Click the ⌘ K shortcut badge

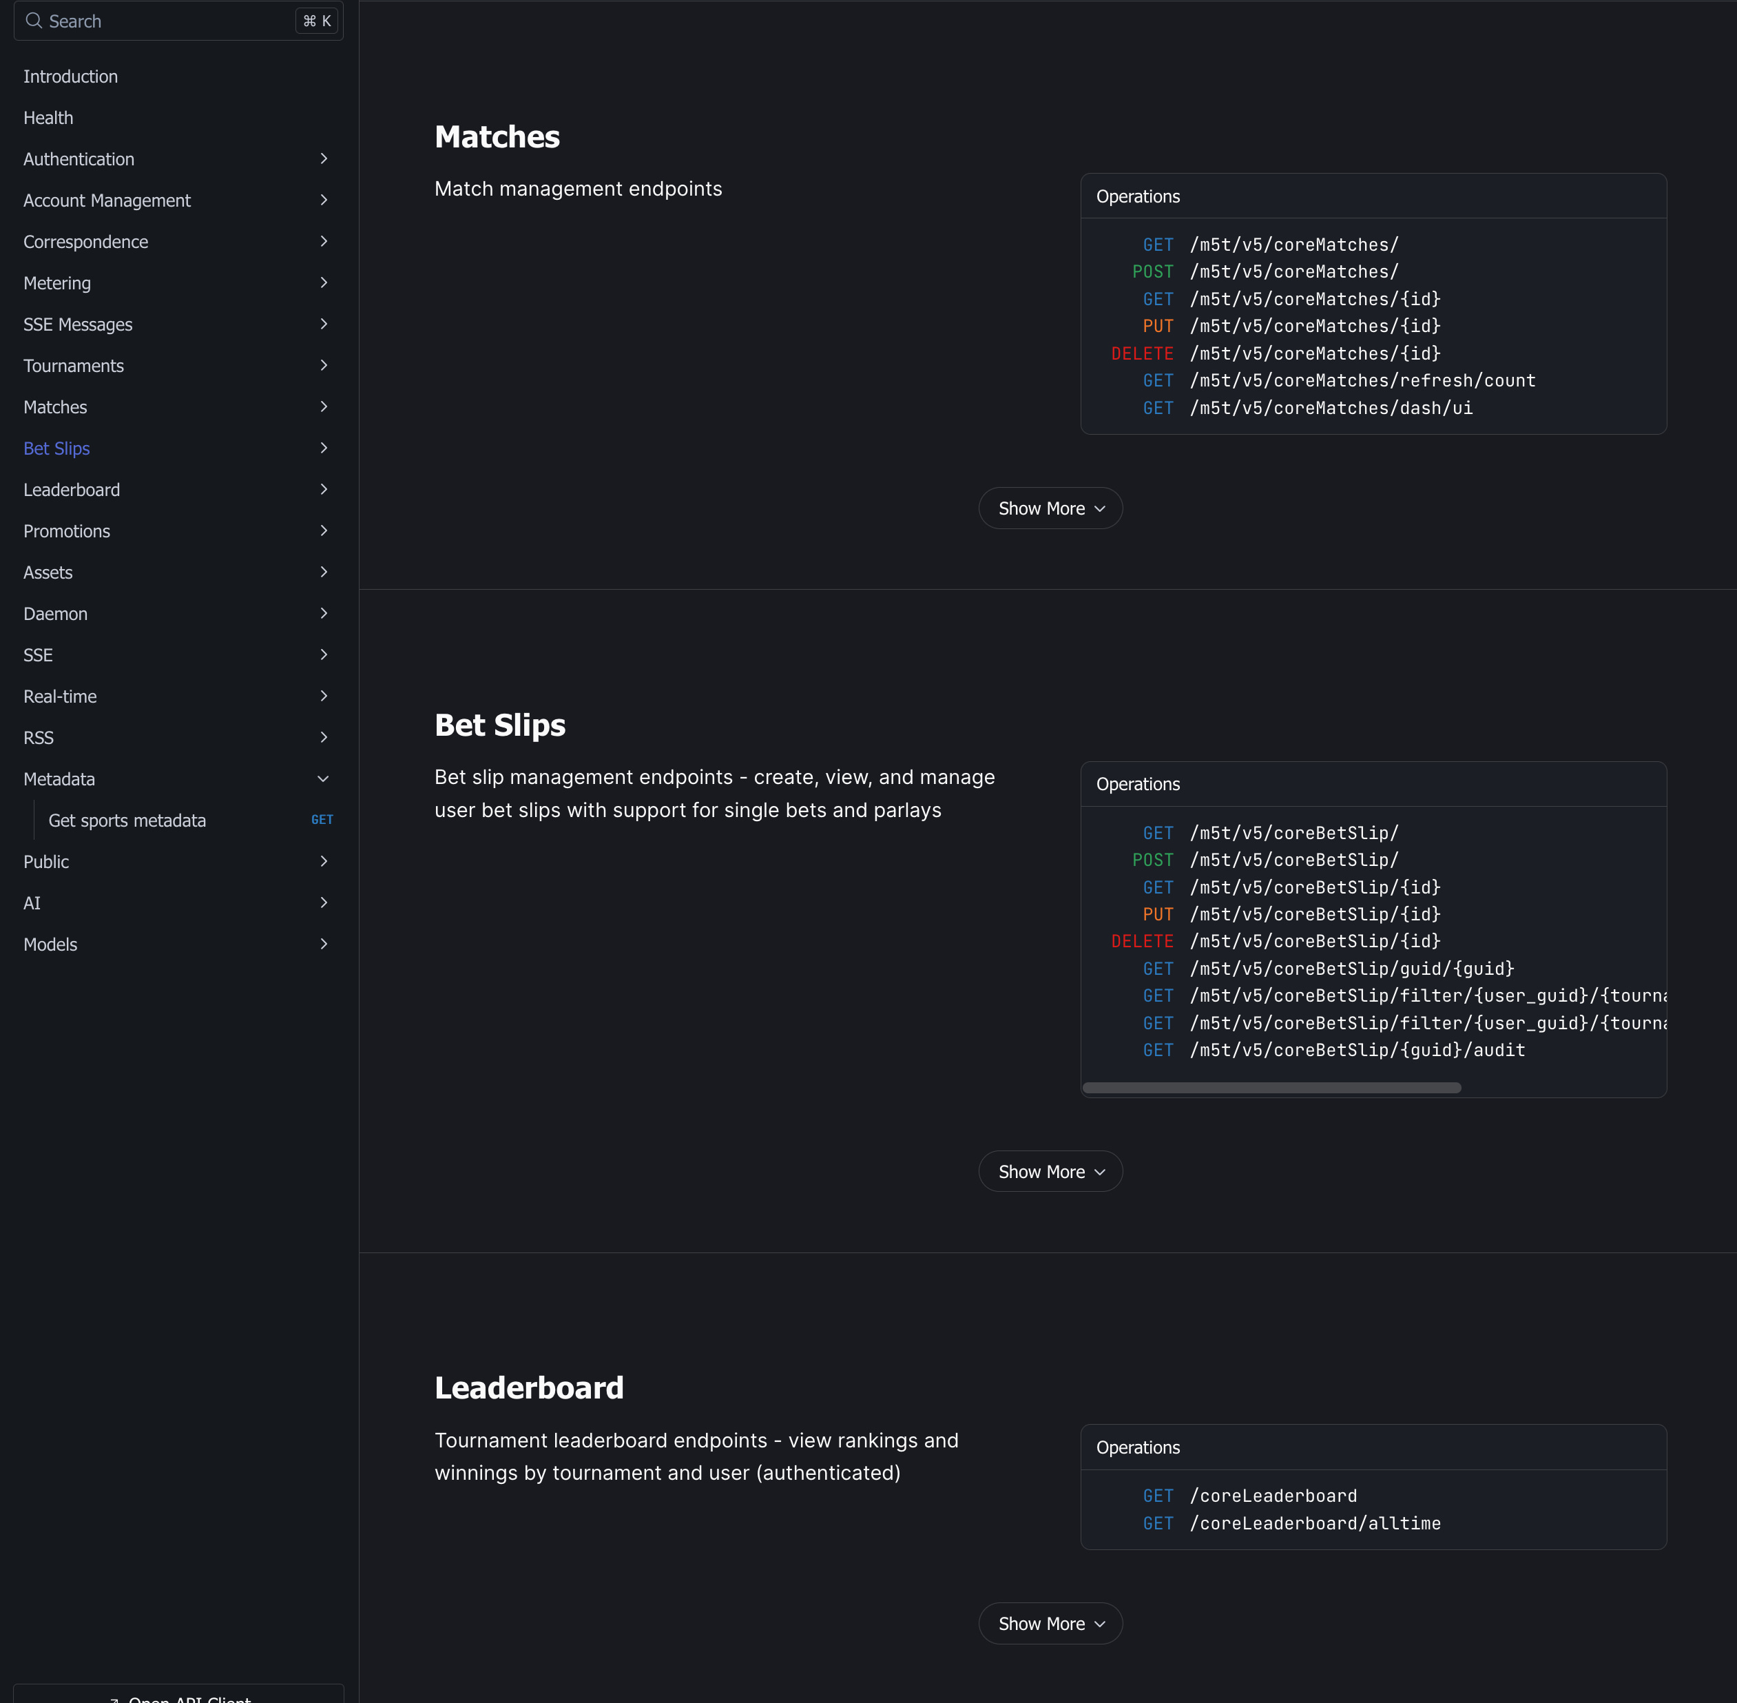(316, 21)
